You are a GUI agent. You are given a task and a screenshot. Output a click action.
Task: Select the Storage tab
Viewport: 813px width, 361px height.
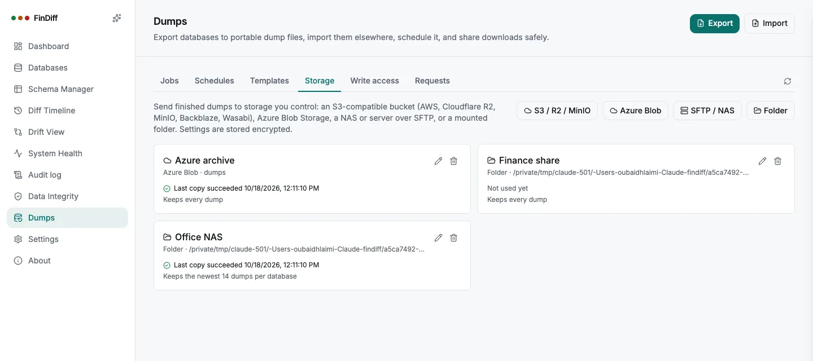[x=320, y=81]
